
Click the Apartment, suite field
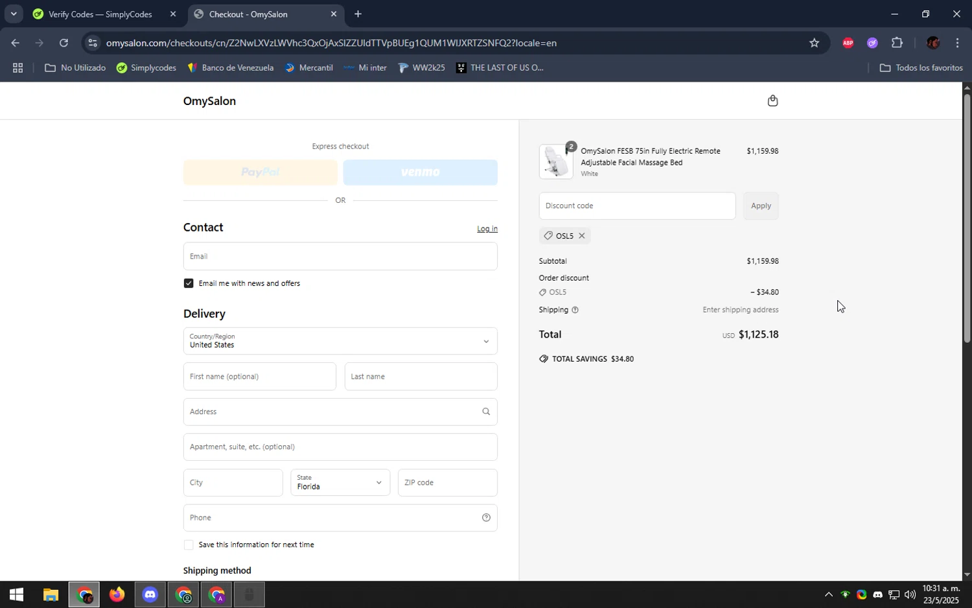point(340,447)
